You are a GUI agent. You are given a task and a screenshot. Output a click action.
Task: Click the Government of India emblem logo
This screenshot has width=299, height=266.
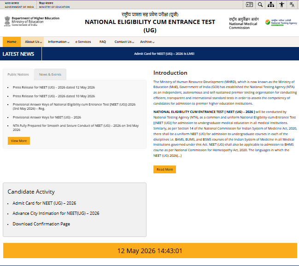pyautogui.click(x=7, y=21)
